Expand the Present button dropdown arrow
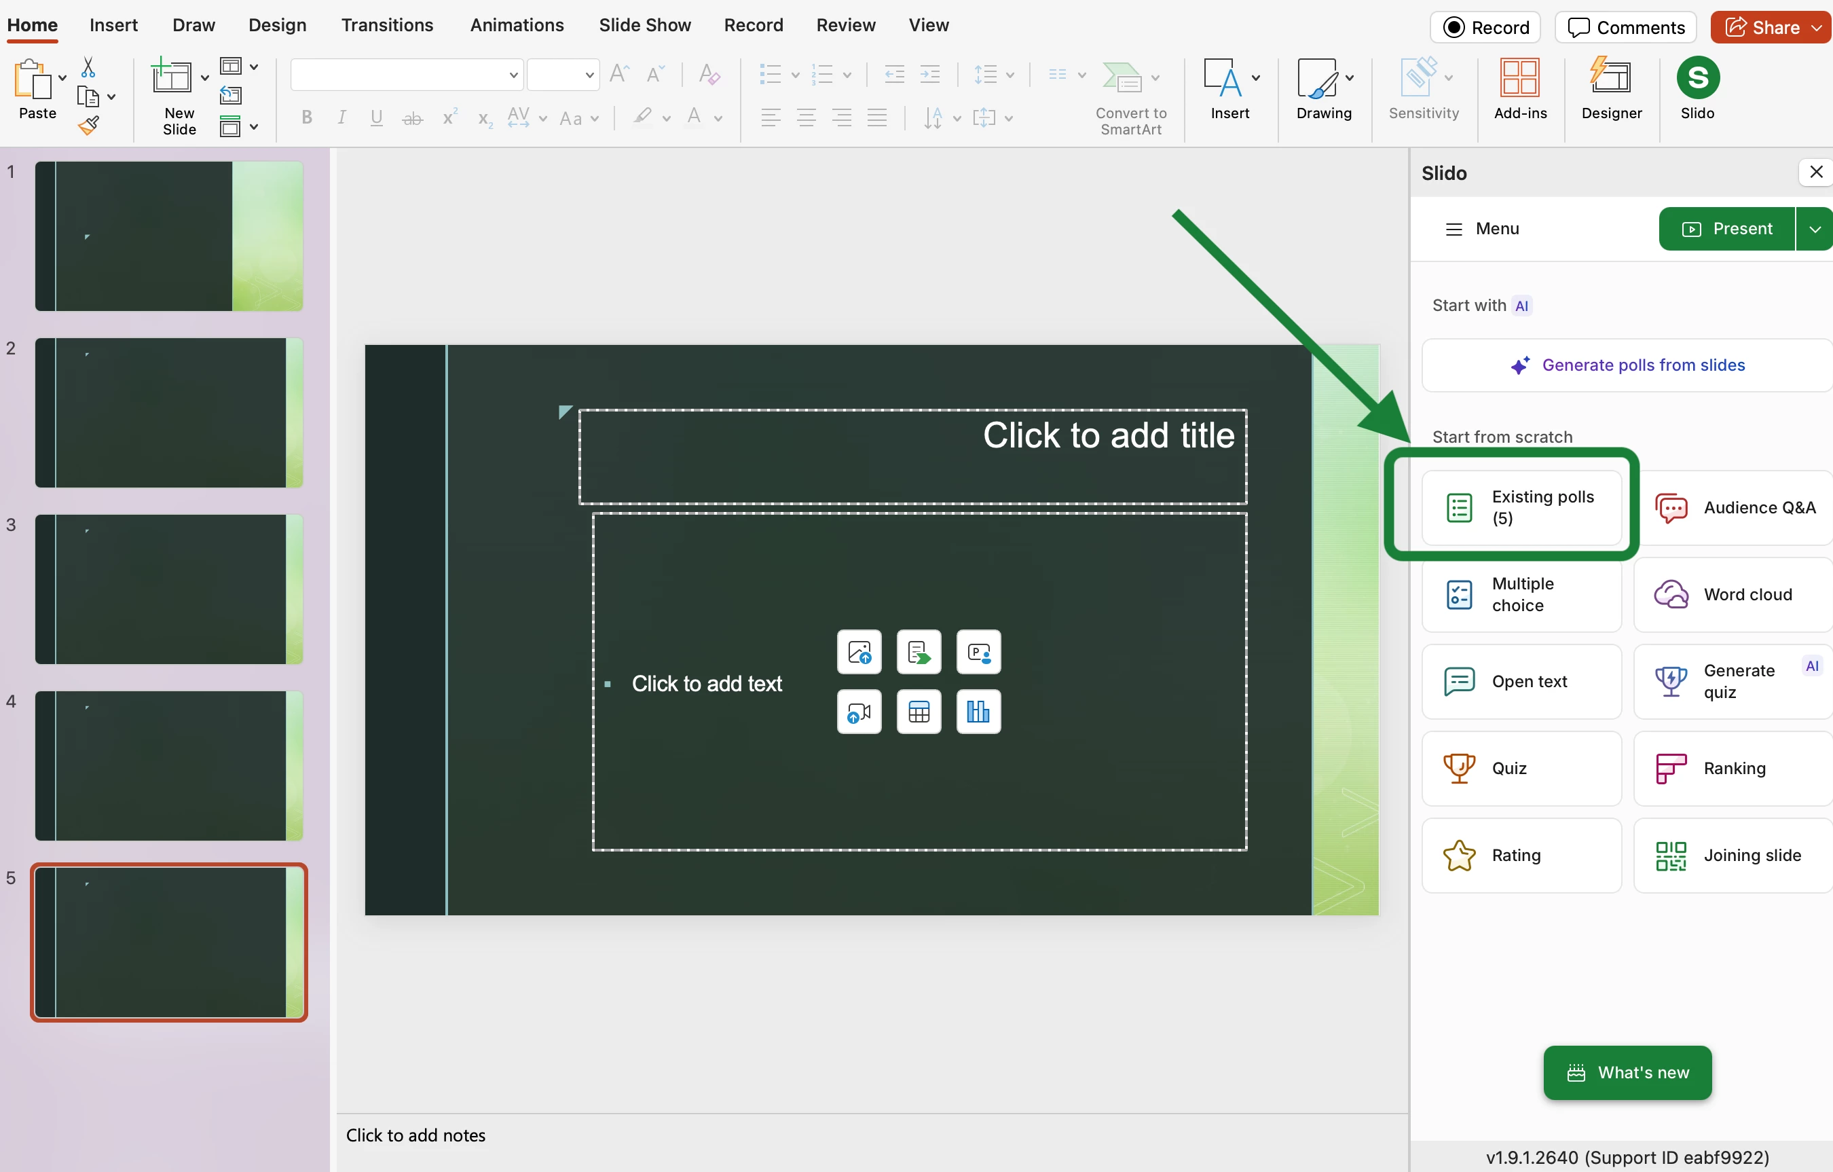 [x=1815, y=230]
